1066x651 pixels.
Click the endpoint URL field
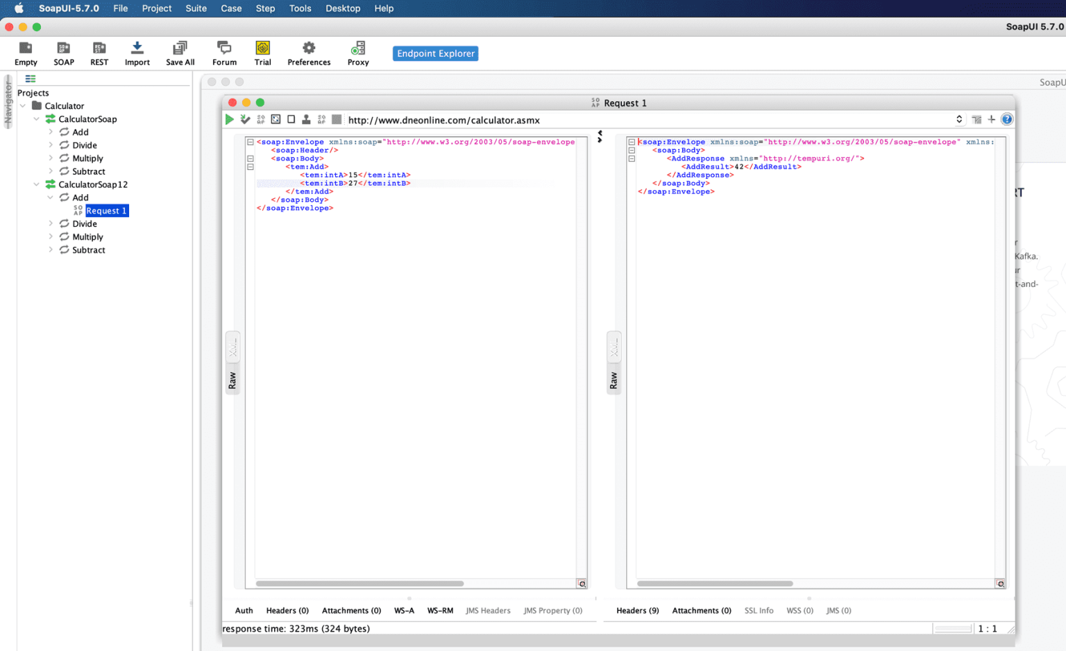point(650,120)
